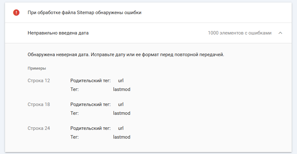
Task: Select the 'Строка 12' example entry
Action: pyautogui.click(x=39, y=81)
